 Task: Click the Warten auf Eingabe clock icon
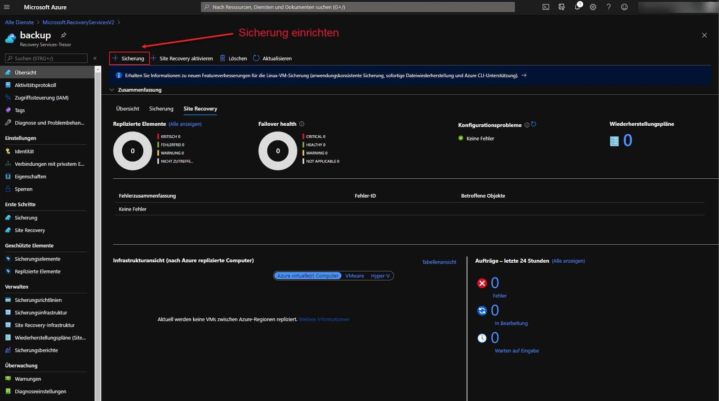(x=482, y=338)
